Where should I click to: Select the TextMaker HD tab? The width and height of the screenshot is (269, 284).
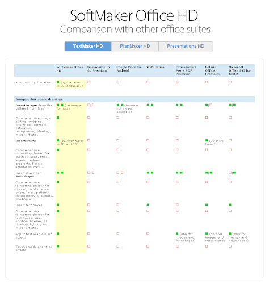pos(88,46)
